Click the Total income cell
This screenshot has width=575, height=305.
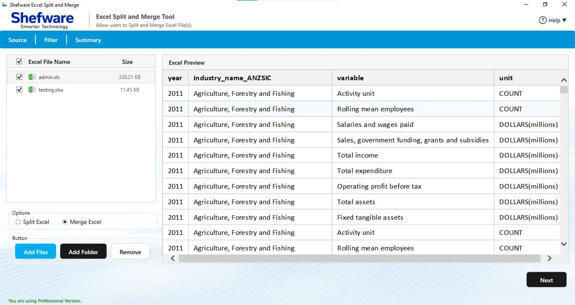(413, 155)
